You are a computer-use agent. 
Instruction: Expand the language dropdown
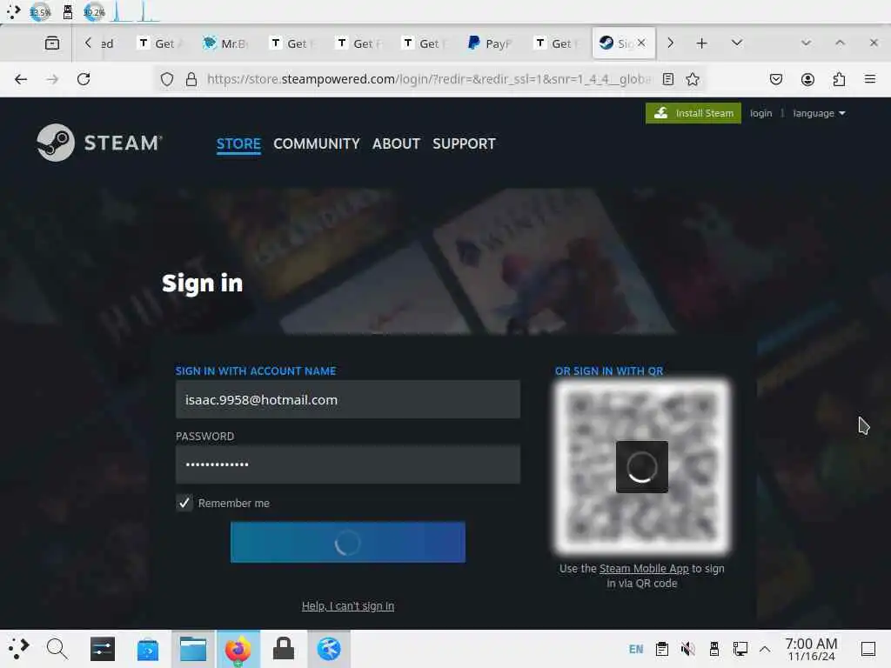(819, 114)
